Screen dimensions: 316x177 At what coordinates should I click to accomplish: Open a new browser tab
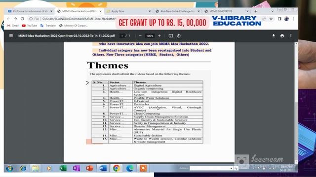click(256, 11)
